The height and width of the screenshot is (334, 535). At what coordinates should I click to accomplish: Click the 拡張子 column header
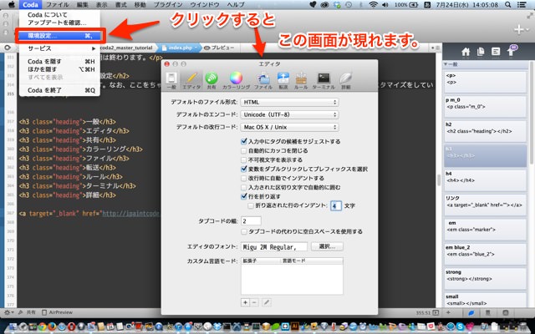pyautogui.click(x=260, y=261)
